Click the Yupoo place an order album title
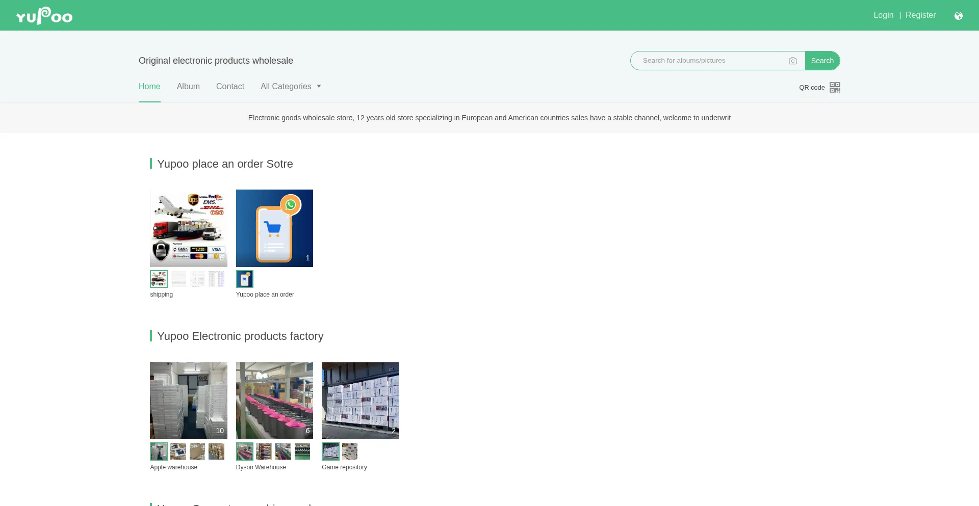 (x=265, y=295)
